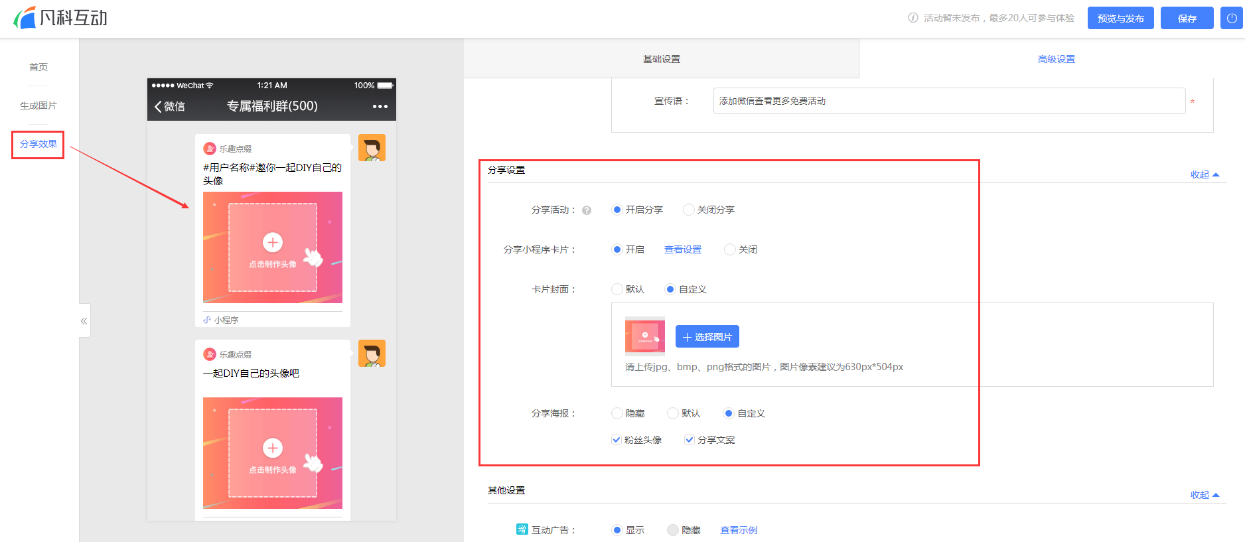Click the 宣传语 text input field

(x=949, y=101)
